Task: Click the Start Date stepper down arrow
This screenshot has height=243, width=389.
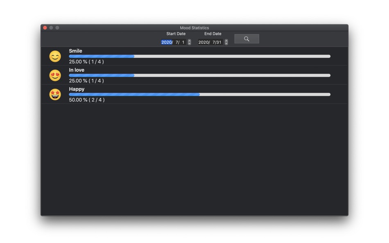Action: 190,43
